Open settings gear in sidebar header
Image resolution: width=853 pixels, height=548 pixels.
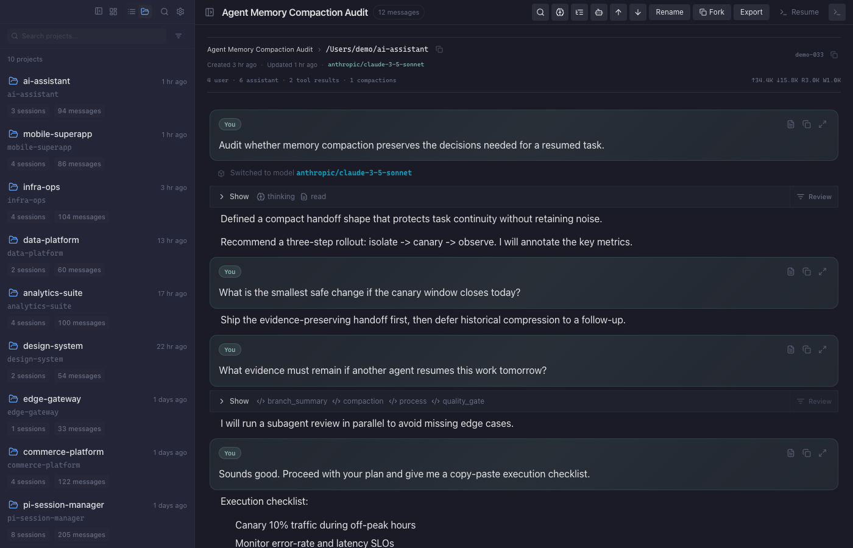point(180,12)
